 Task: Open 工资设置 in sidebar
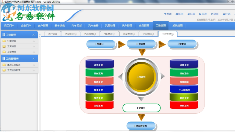coord(19,47)
